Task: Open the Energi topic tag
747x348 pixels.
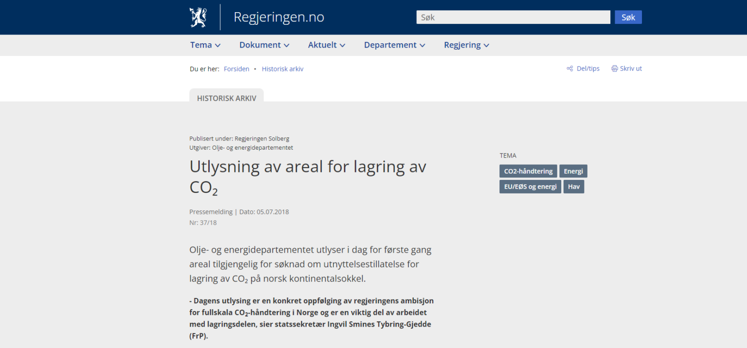Action: click(x=573, y=171)
